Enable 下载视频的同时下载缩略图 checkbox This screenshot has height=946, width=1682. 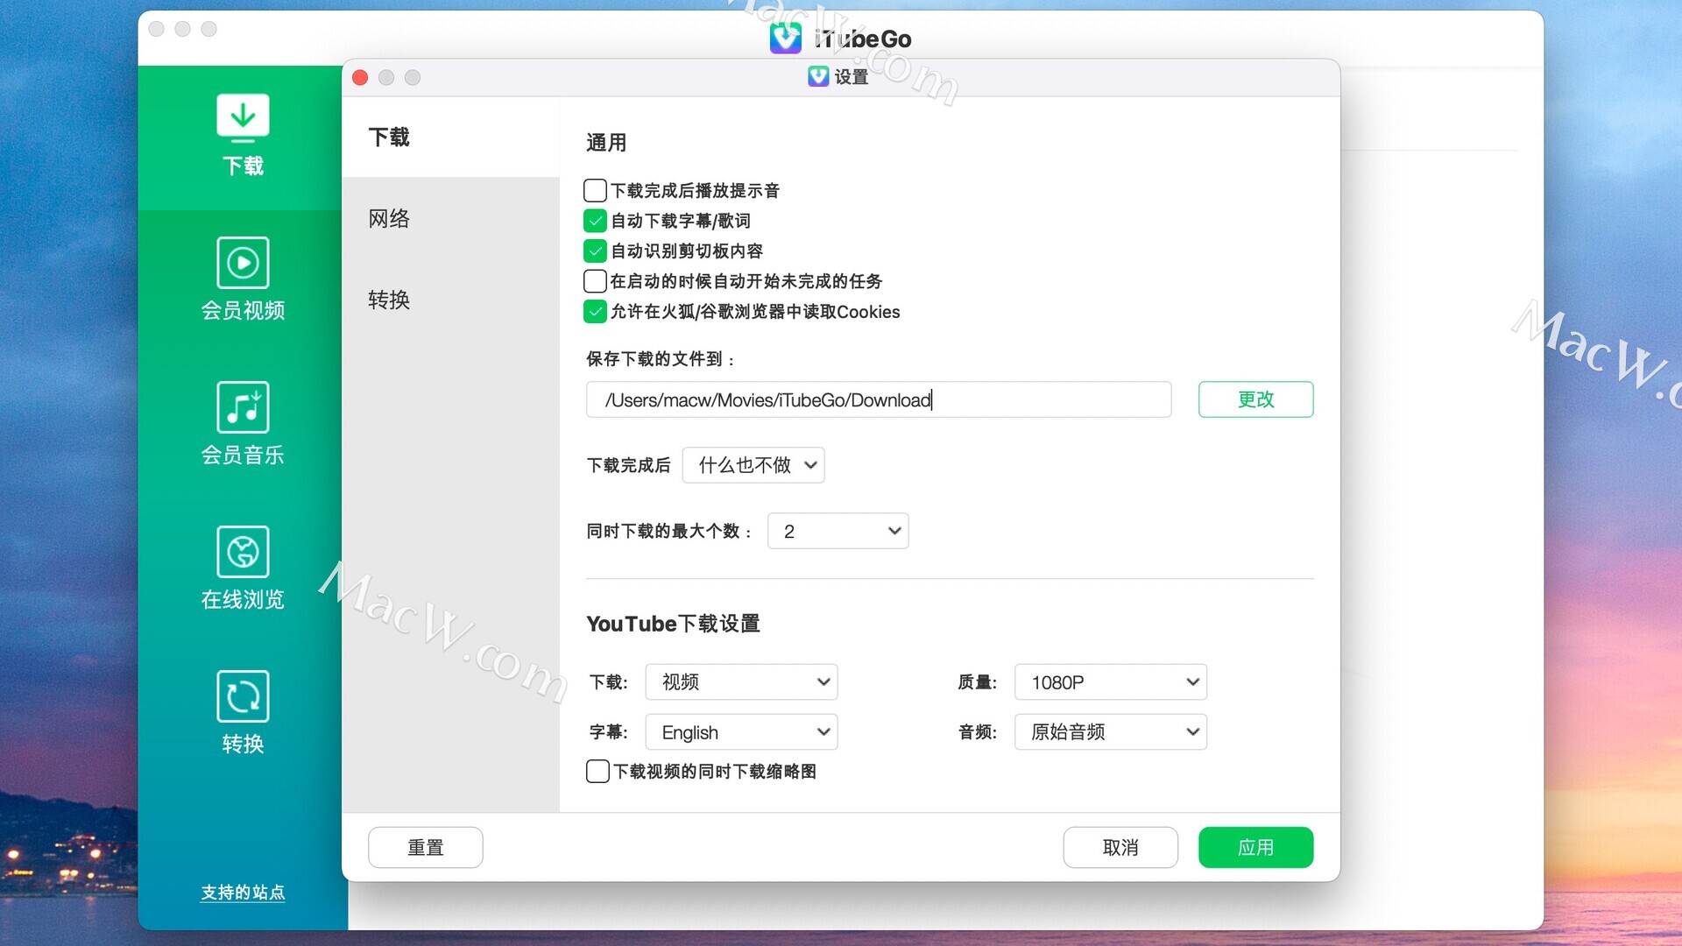tap(597, 772)
